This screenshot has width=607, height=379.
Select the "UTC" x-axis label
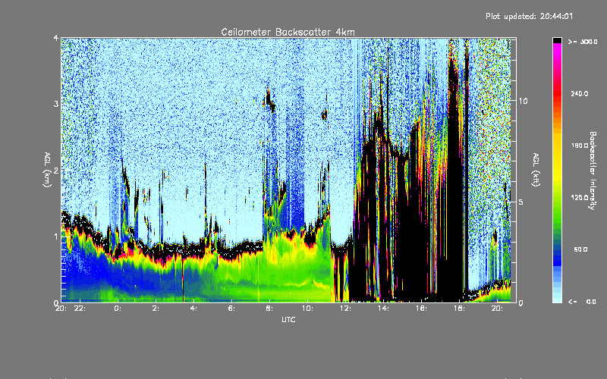288,320
